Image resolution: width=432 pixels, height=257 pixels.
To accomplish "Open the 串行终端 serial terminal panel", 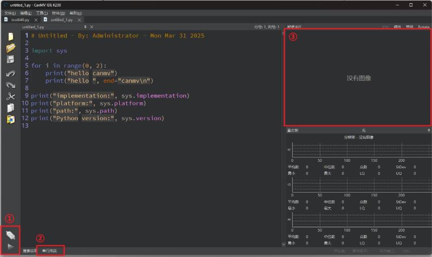I will pos(49,251).
